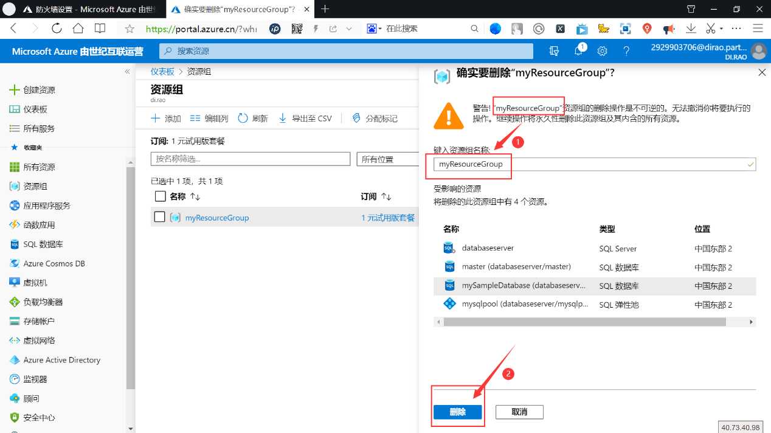771x433 pixels.
Task: Open 虚拟机 in sidebar
Action: (35, 283)
